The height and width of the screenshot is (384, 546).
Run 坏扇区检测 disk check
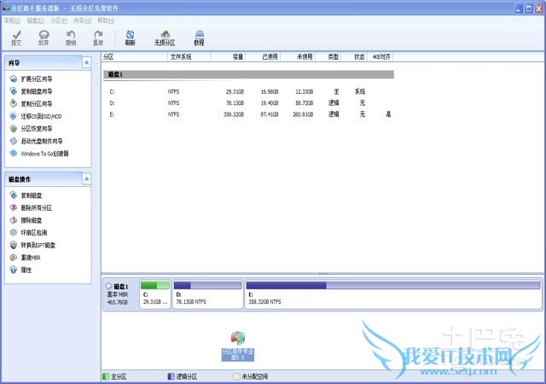tap(28, 232)
